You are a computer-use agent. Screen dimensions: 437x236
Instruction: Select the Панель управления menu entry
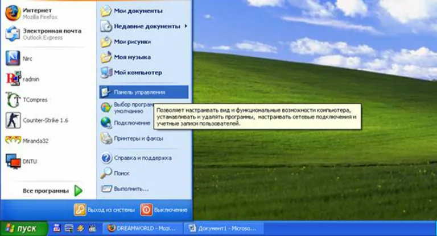(144, 92)
